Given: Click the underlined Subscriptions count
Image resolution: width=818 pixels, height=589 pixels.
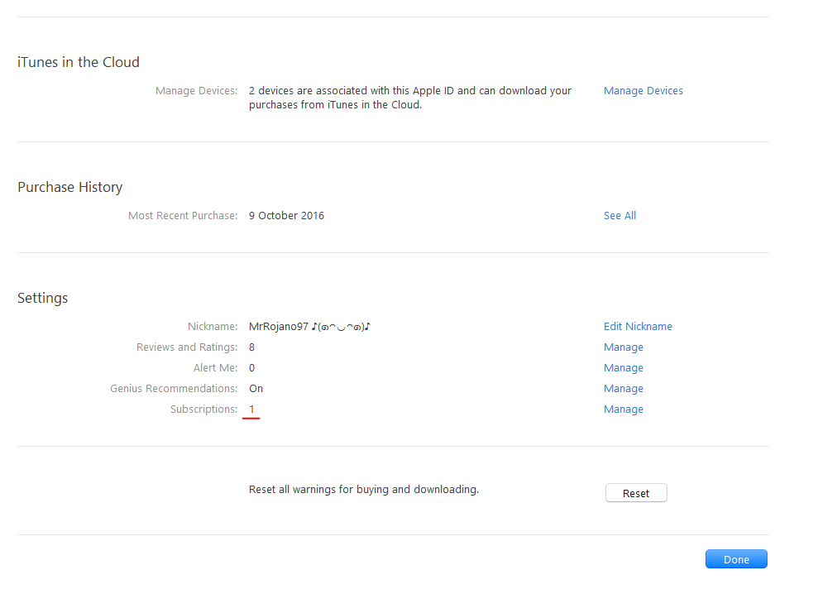Looking at the screenshot, I should click(x=251, y=409).
